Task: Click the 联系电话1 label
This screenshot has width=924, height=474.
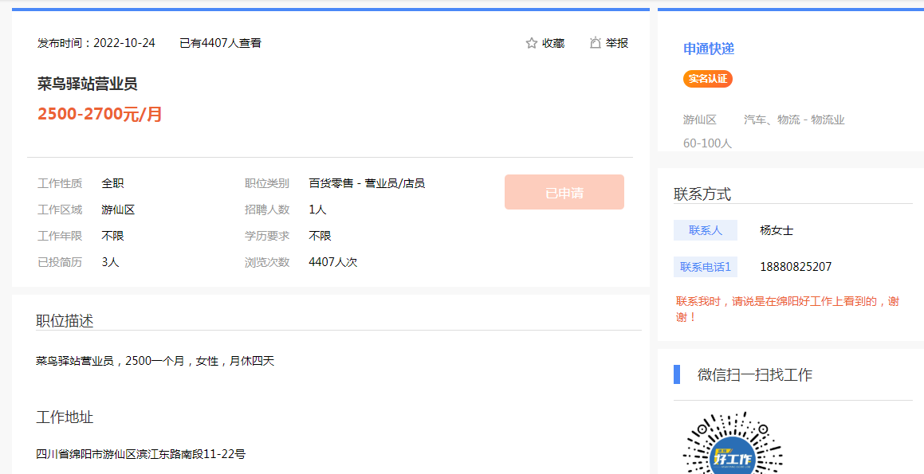Action: (x=706, y=267)
